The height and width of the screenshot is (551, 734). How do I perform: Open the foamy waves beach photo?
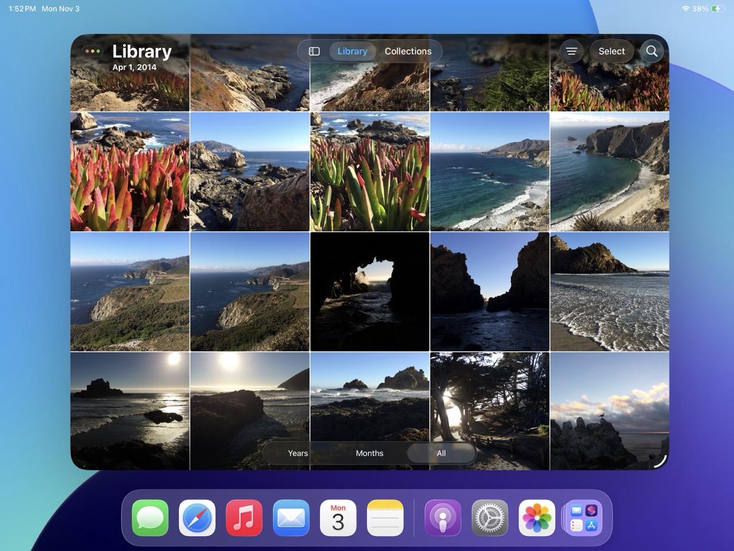(610, 292)
